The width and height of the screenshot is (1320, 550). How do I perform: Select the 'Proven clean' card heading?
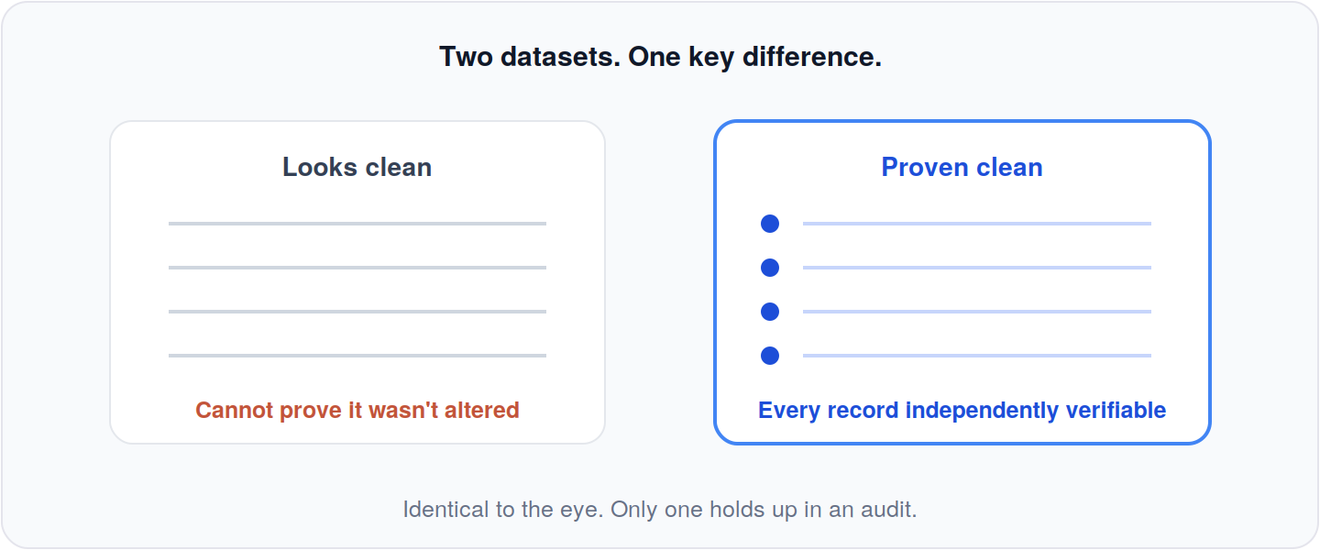(x=962, y=167)
